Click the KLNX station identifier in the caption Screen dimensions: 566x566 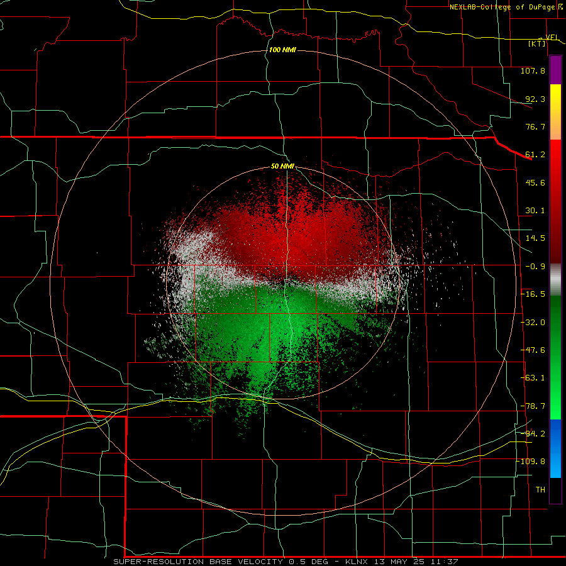pyautogui.click(x=357, y=562)
